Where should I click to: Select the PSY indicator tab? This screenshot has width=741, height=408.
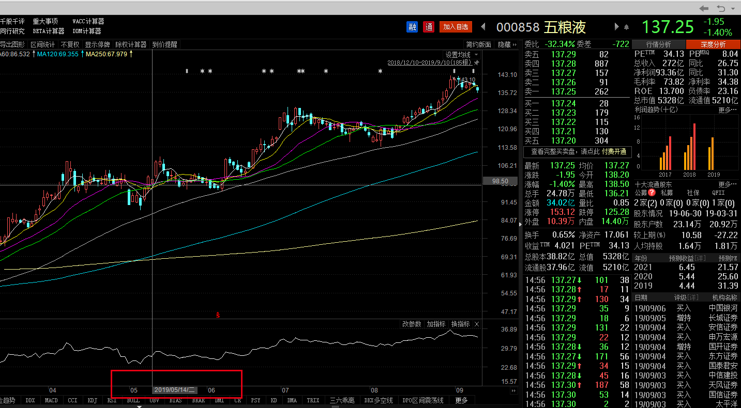255,400
